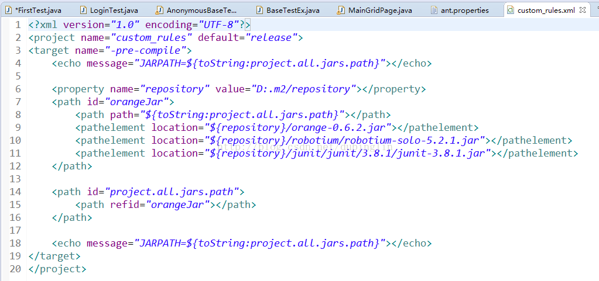Click the default="release" attribute value
The width and height of the screenshot is (599, 281).
click(x=272, y=38)
